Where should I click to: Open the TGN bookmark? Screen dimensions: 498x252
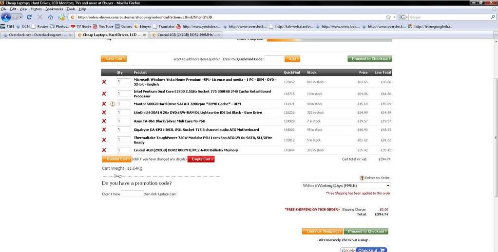(7, 26)
